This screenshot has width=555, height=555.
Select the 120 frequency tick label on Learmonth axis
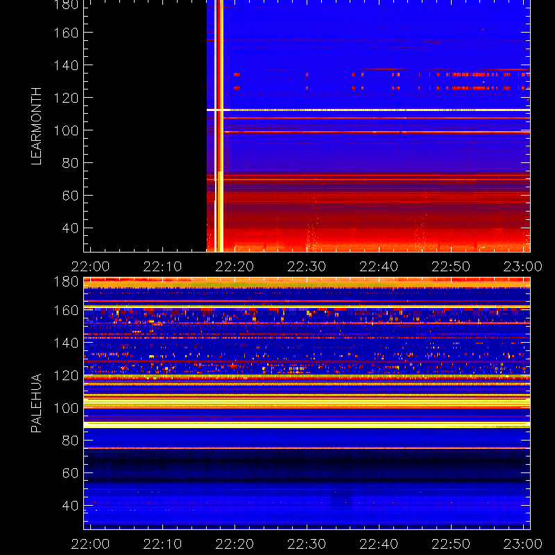(x=66, y=98)
